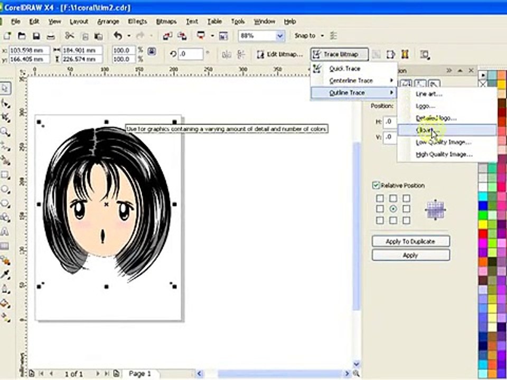The image size is (507, 380).
Task: Click the Import icon
Action: click(167, 36)
